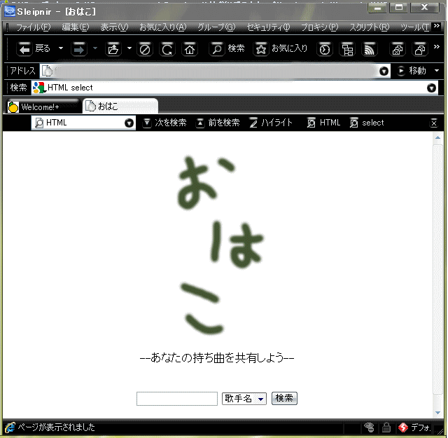Click the vertical scrollbar track
The height and width of the screenshot is (438, 448).
[x=437, y=269]
